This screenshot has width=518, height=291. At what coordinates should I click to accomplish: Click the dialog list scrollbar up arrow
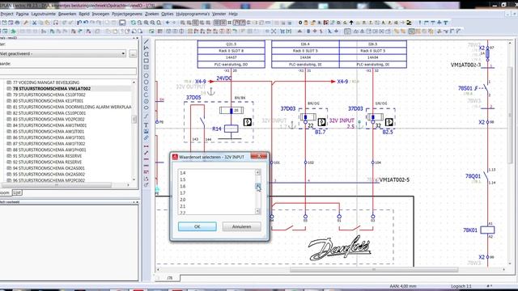click(257, 172)
